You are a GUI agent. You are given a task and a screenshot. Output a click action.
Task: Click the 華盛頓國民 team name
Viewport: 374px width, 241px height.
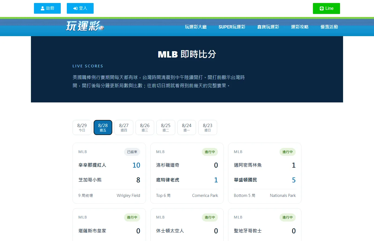pyautogui.click(x=246, y=180)
